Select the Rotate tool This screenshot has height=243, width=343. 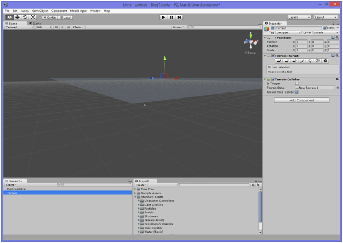click(25, 18)
